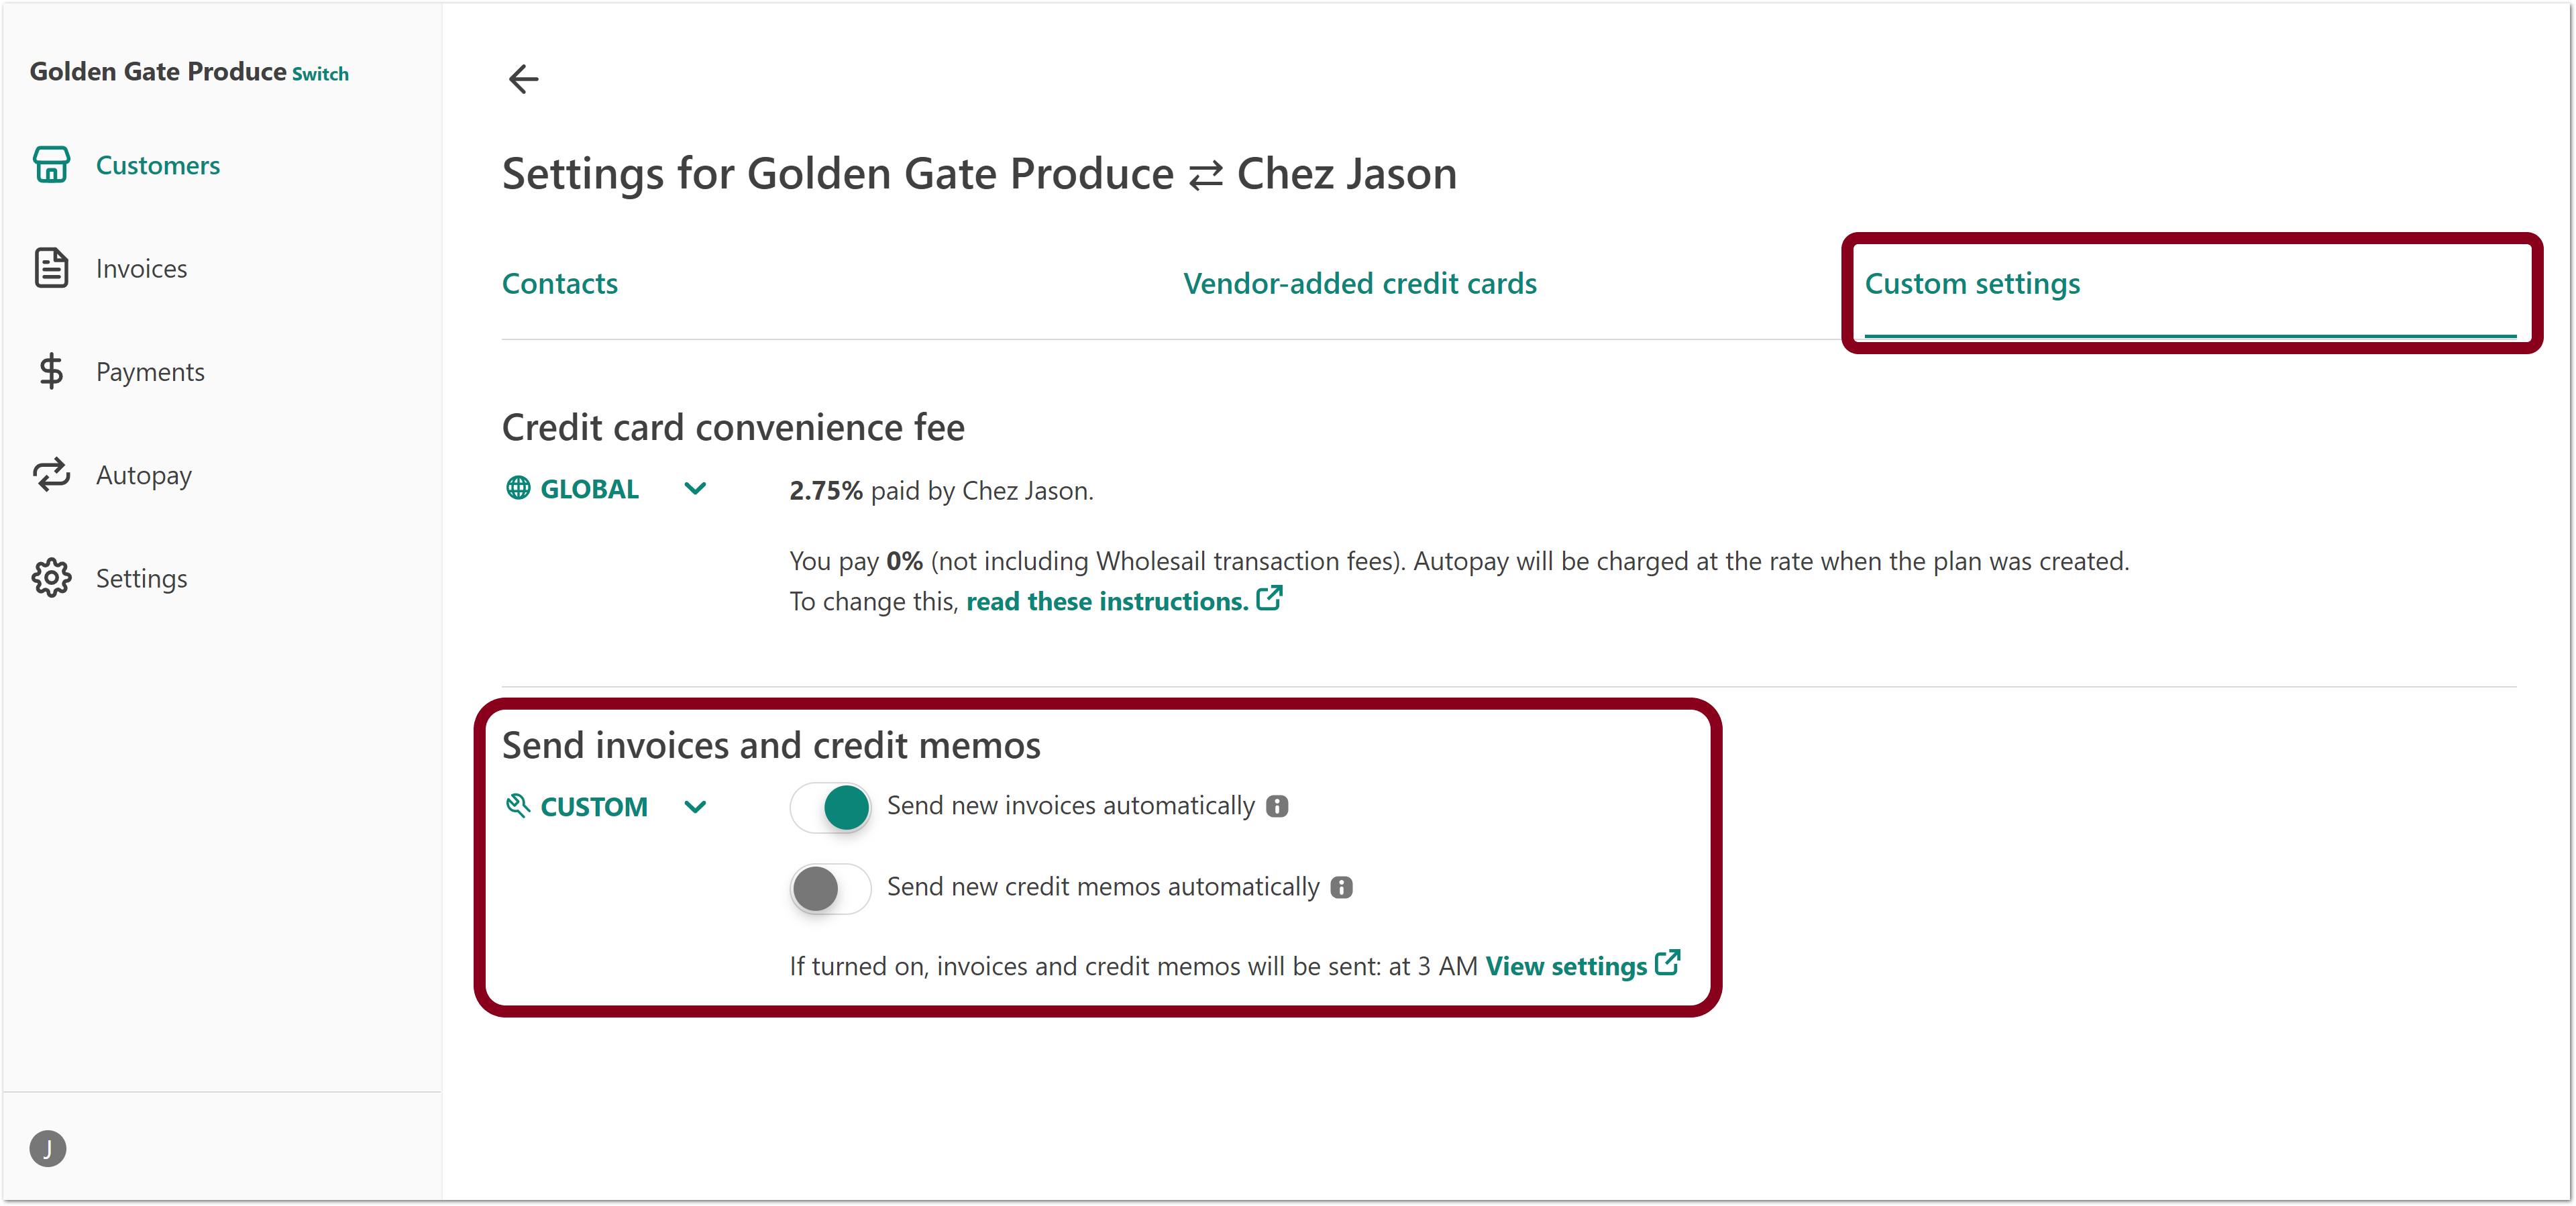Enable sending new credit memos automatically
Viewport: 2576px width, 1206px height.
click(x=829, y=888)
